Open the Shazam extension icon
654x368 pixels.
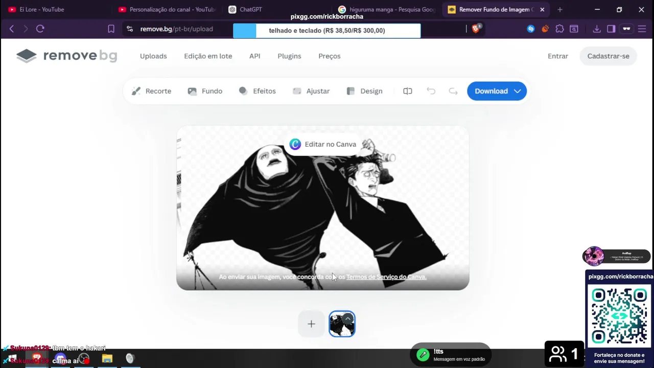[x=531, y=29]
